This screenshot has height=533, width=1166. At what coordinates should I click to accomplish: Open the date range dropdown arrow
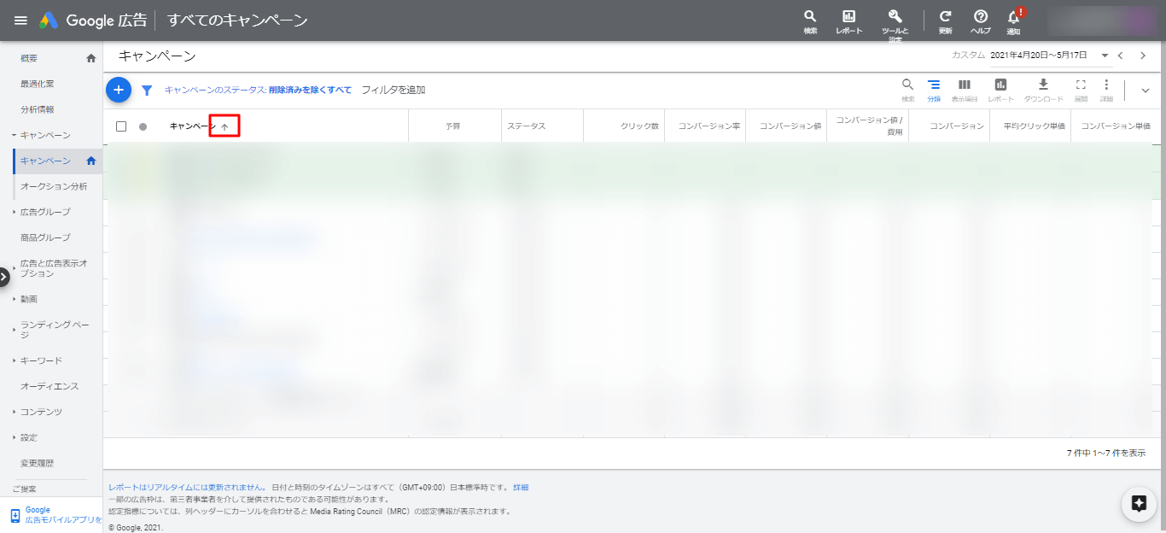pos(1105,56)
